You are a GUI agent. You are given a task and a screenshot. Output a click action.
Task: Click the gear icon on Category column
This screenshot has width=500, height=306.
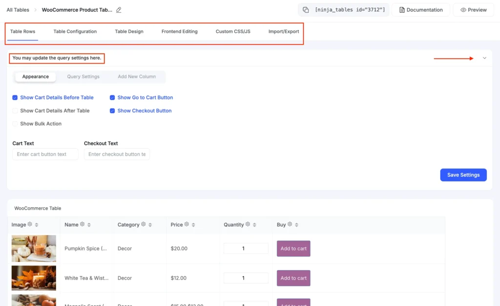[x=144, y=224]
